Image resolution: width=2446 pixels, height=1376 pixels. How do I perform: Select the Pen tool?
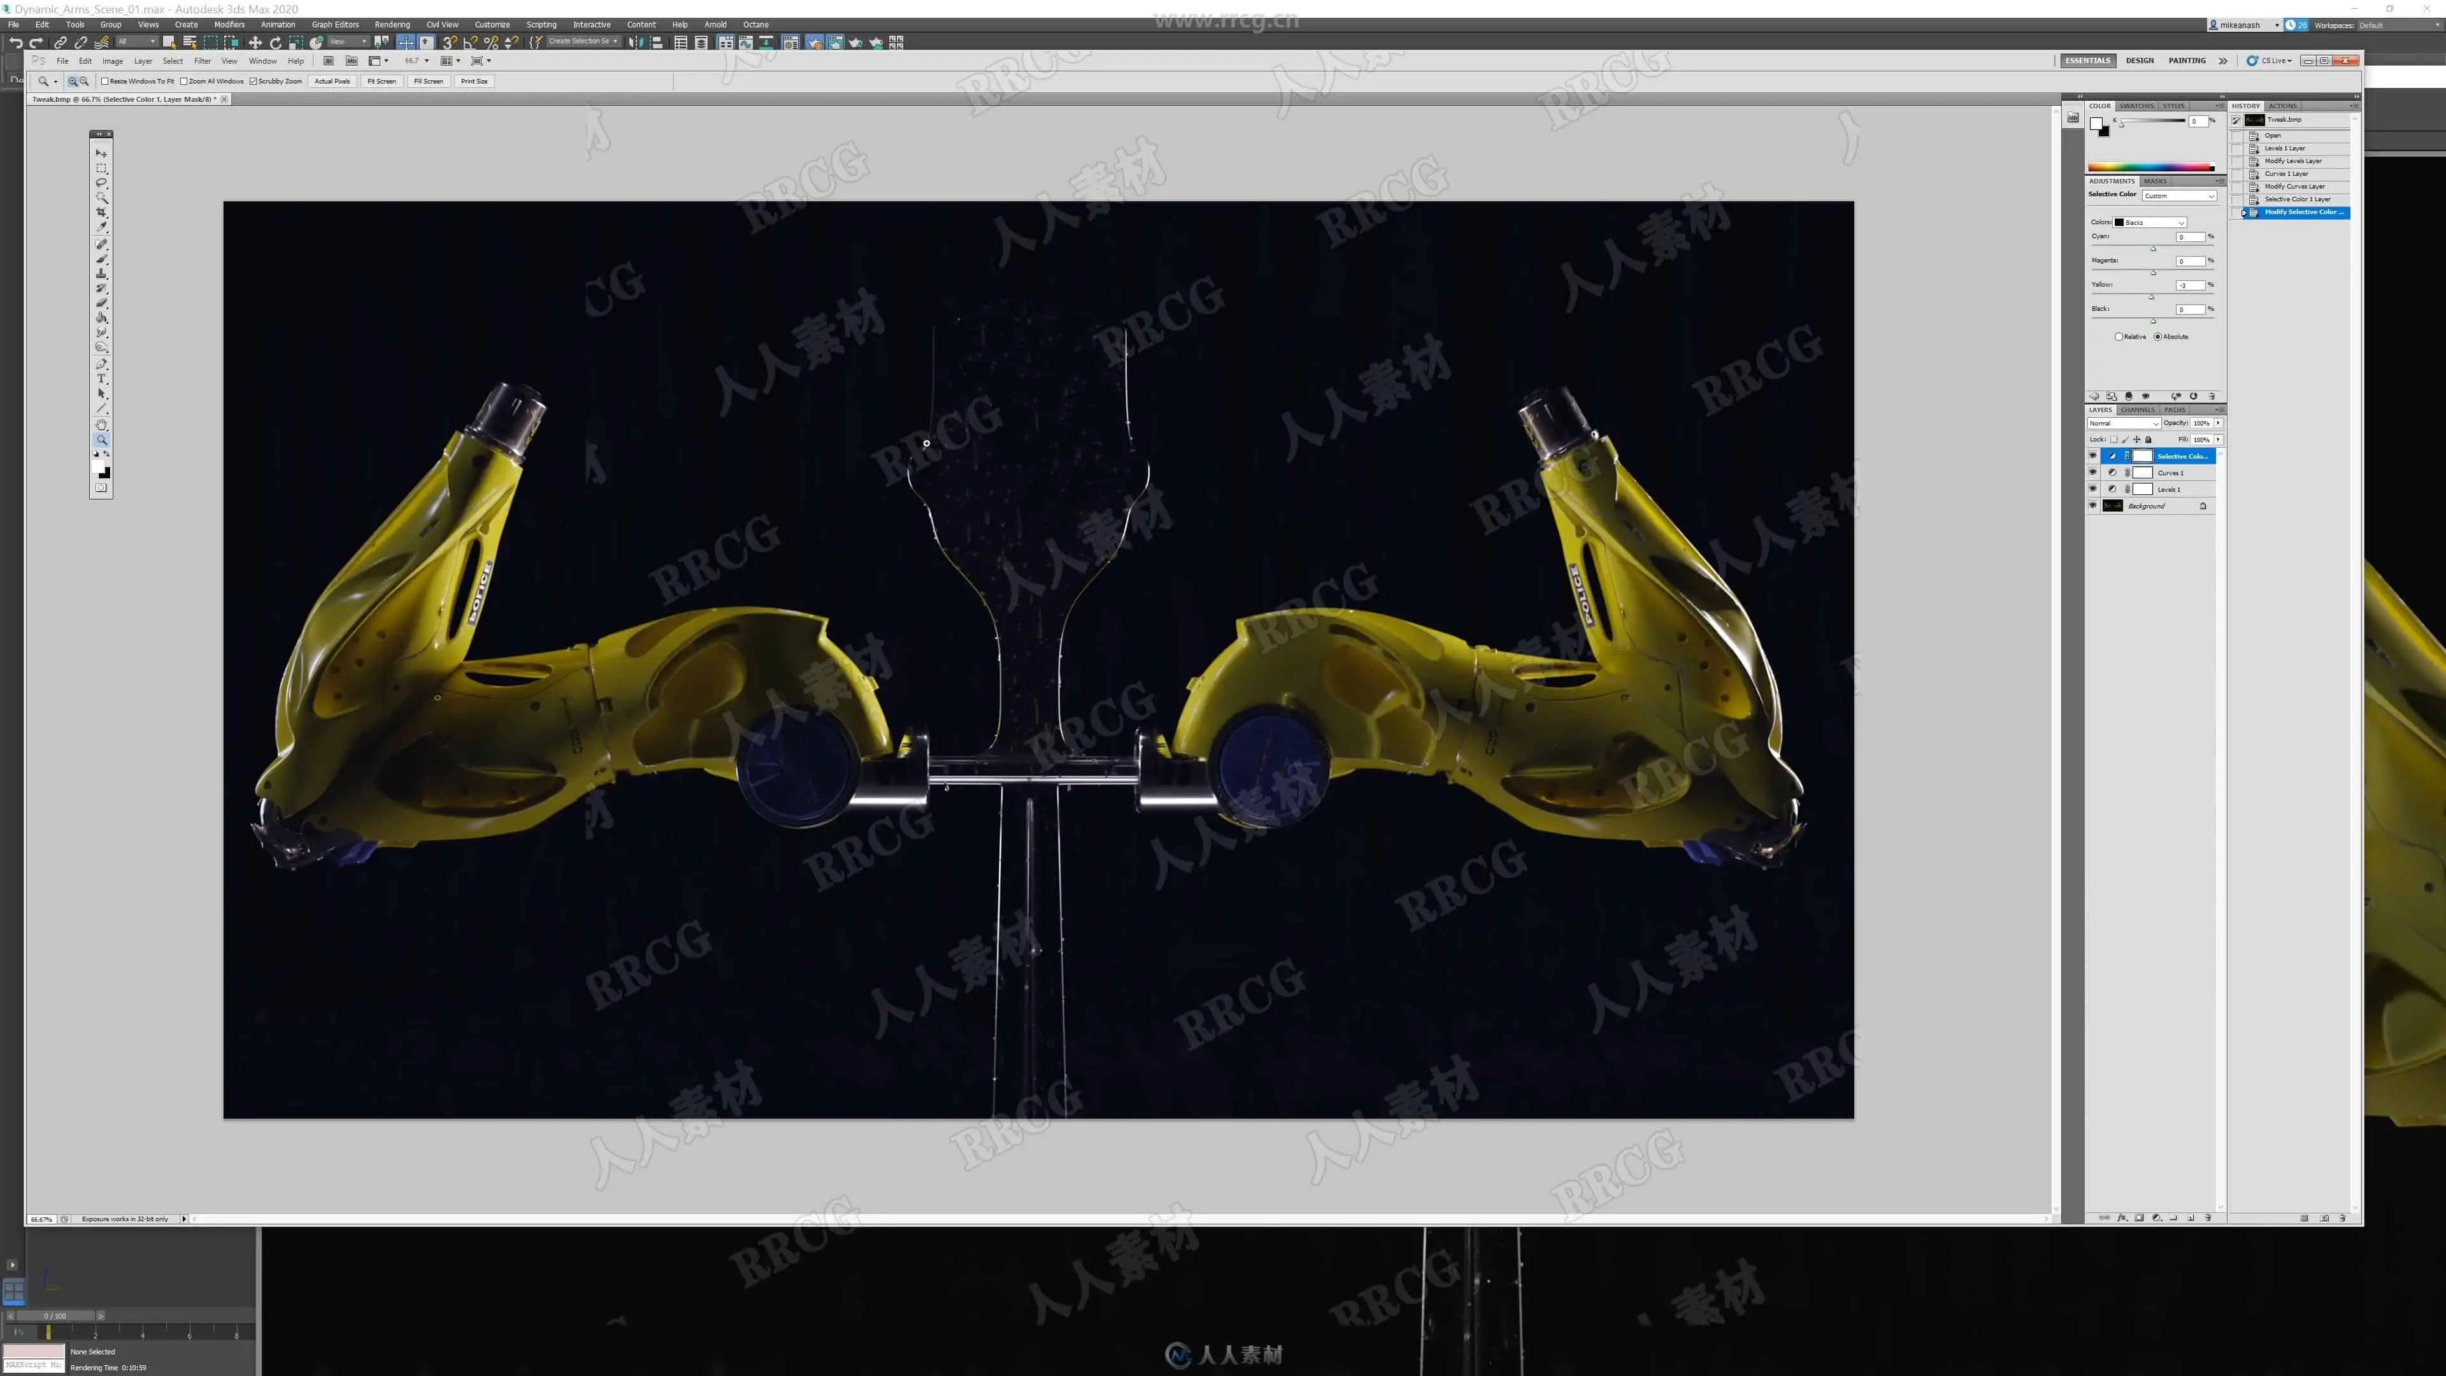(102, 364)
